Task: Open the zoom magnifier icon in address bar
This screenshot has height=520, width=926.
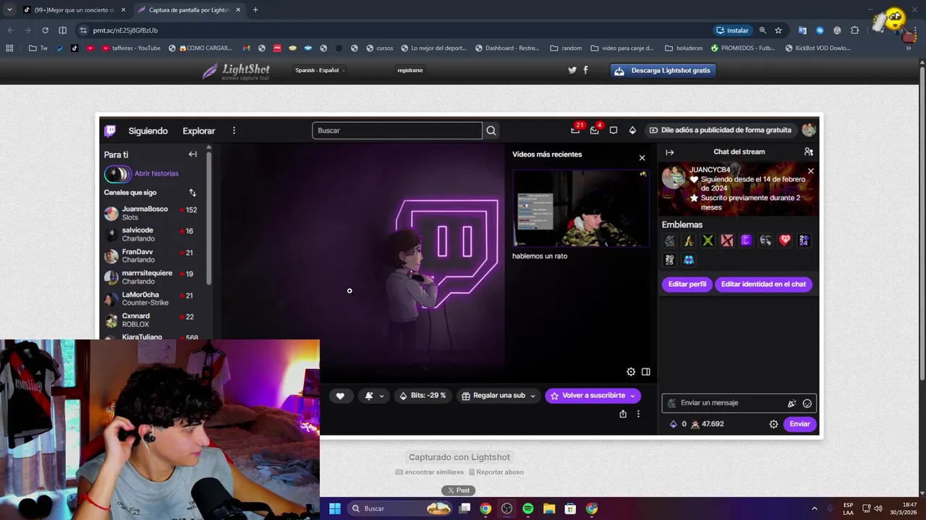Action: [x=763, y=30]
